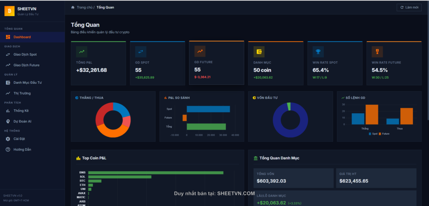The height and width of the screenshot is (206, 429).
Task: Click the BNB bar in Top Coin P&L
Action: (156, 173)
